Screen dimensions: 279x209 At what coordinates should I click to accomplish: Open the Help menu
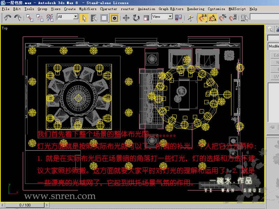point(253,9)
